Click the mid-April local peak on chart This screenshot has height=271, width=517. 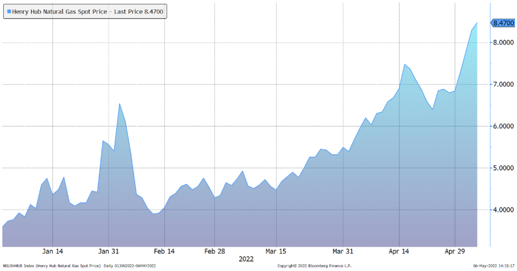tap(405, 64)
